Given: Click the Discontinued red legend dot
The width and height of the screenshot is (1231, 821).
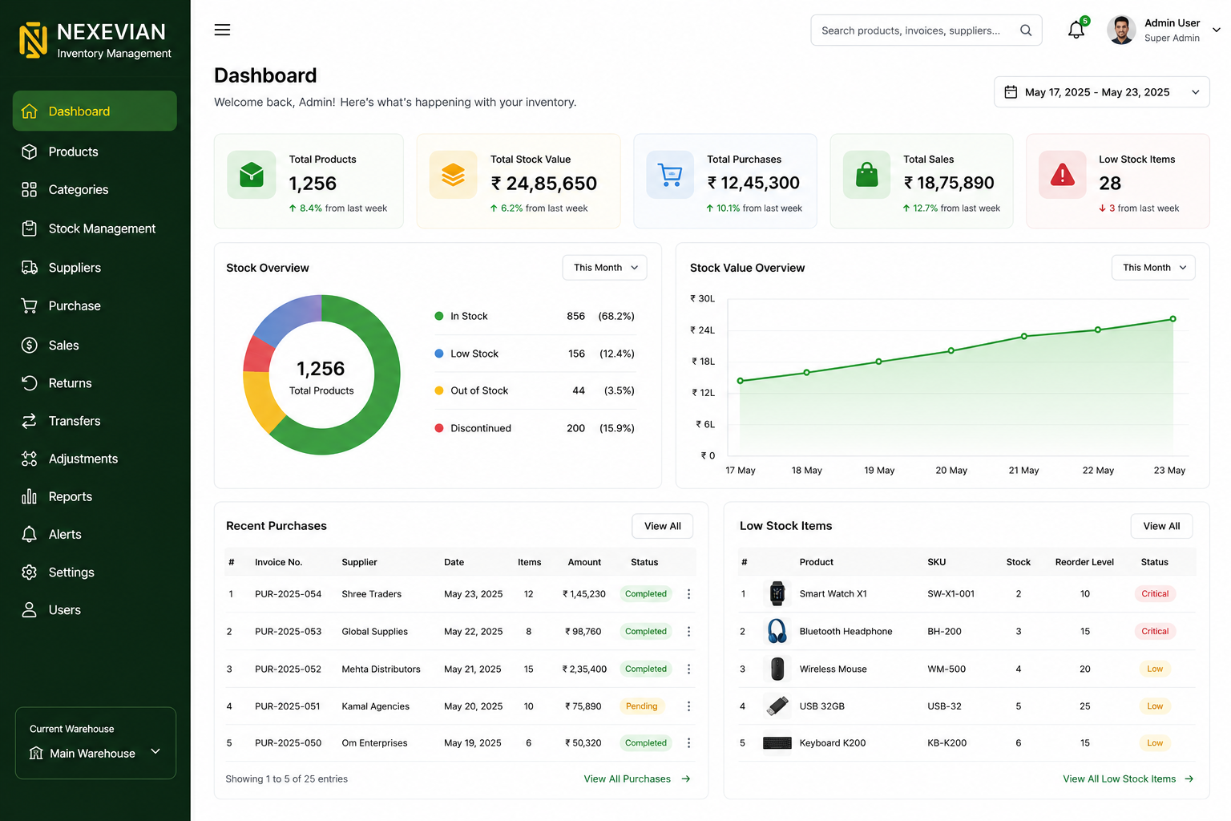Looking at the screenshot, I should pos(439,428).
